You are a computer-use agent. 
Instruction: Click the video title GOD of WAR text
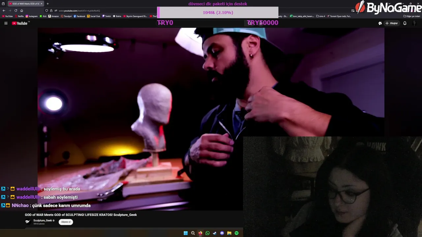coord(81,215)
